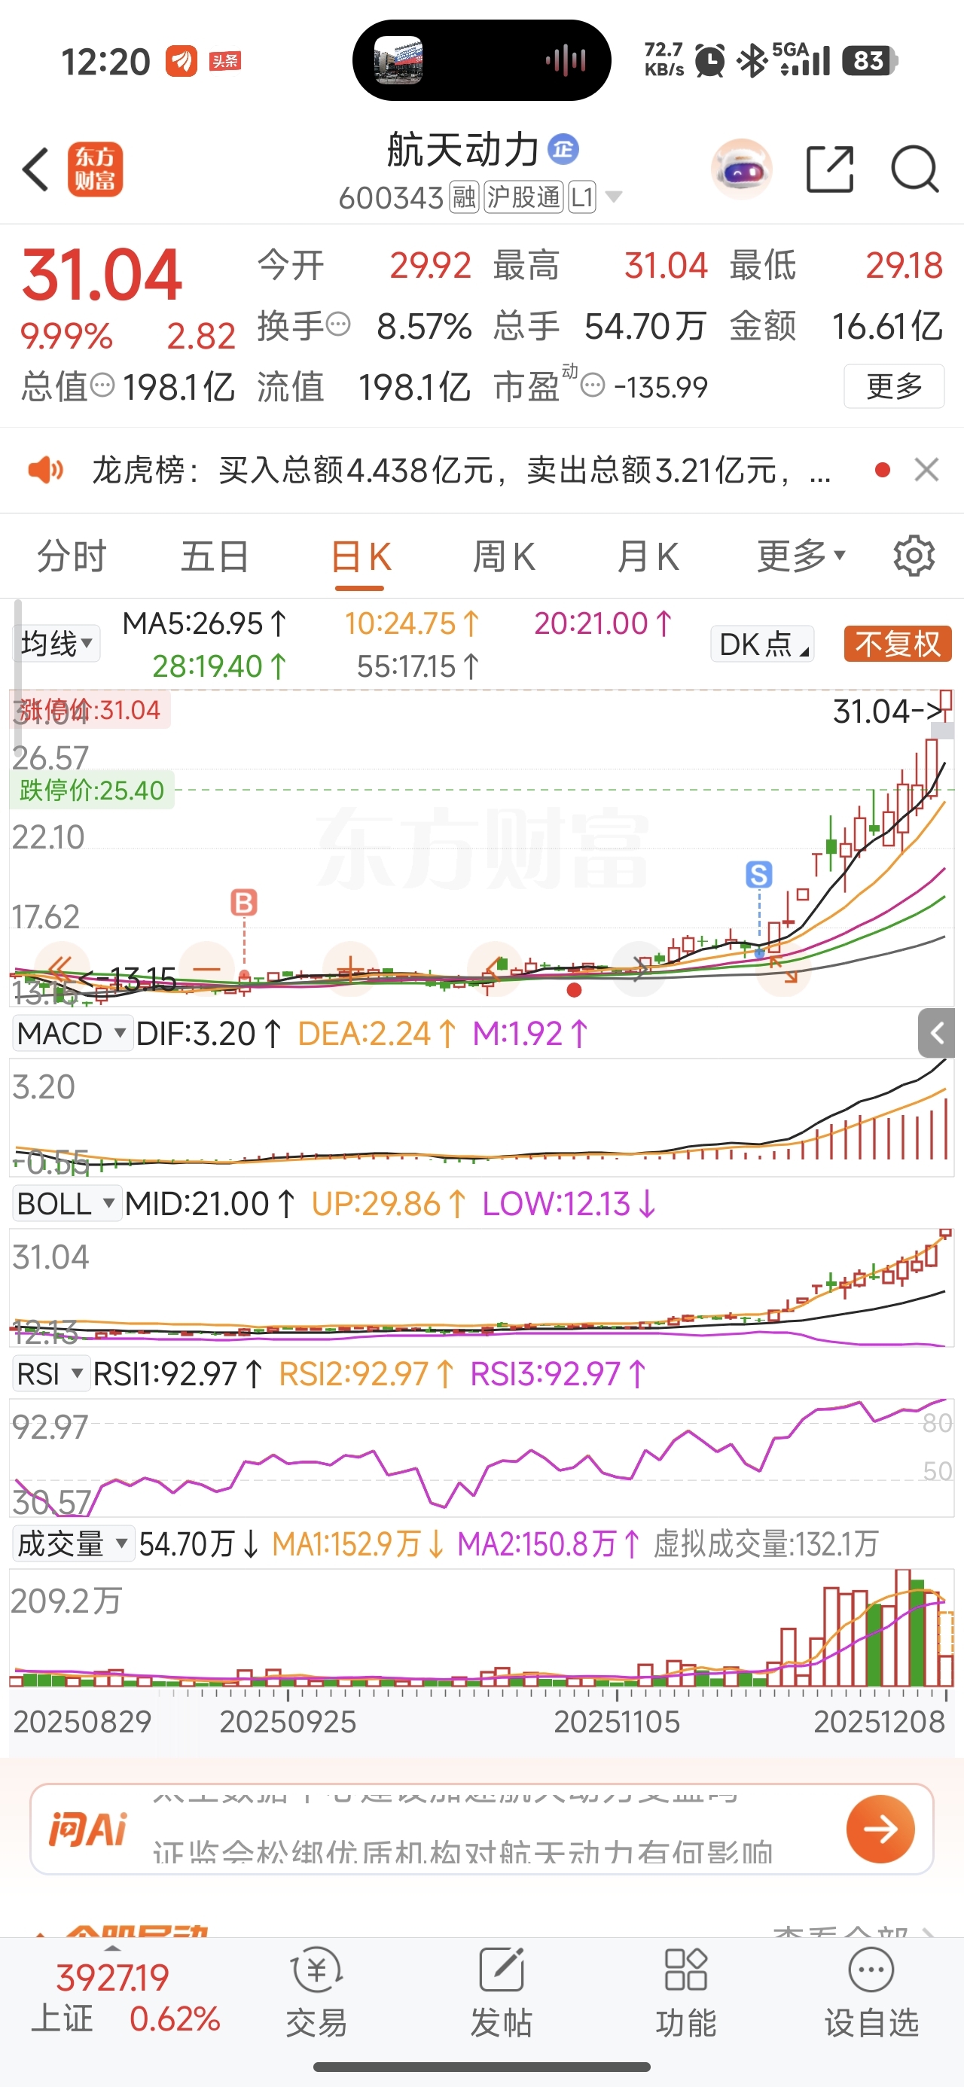The width and height of the screenshot is (964, 2087).
Task: Expand stock code dropdown triangle
Action: pyautogui.click(x=614, y=197)
